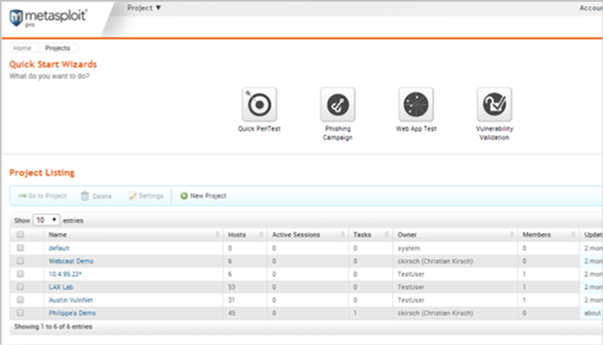Click the Delete trash can icon
603x345 pixels.
point(85,196)
